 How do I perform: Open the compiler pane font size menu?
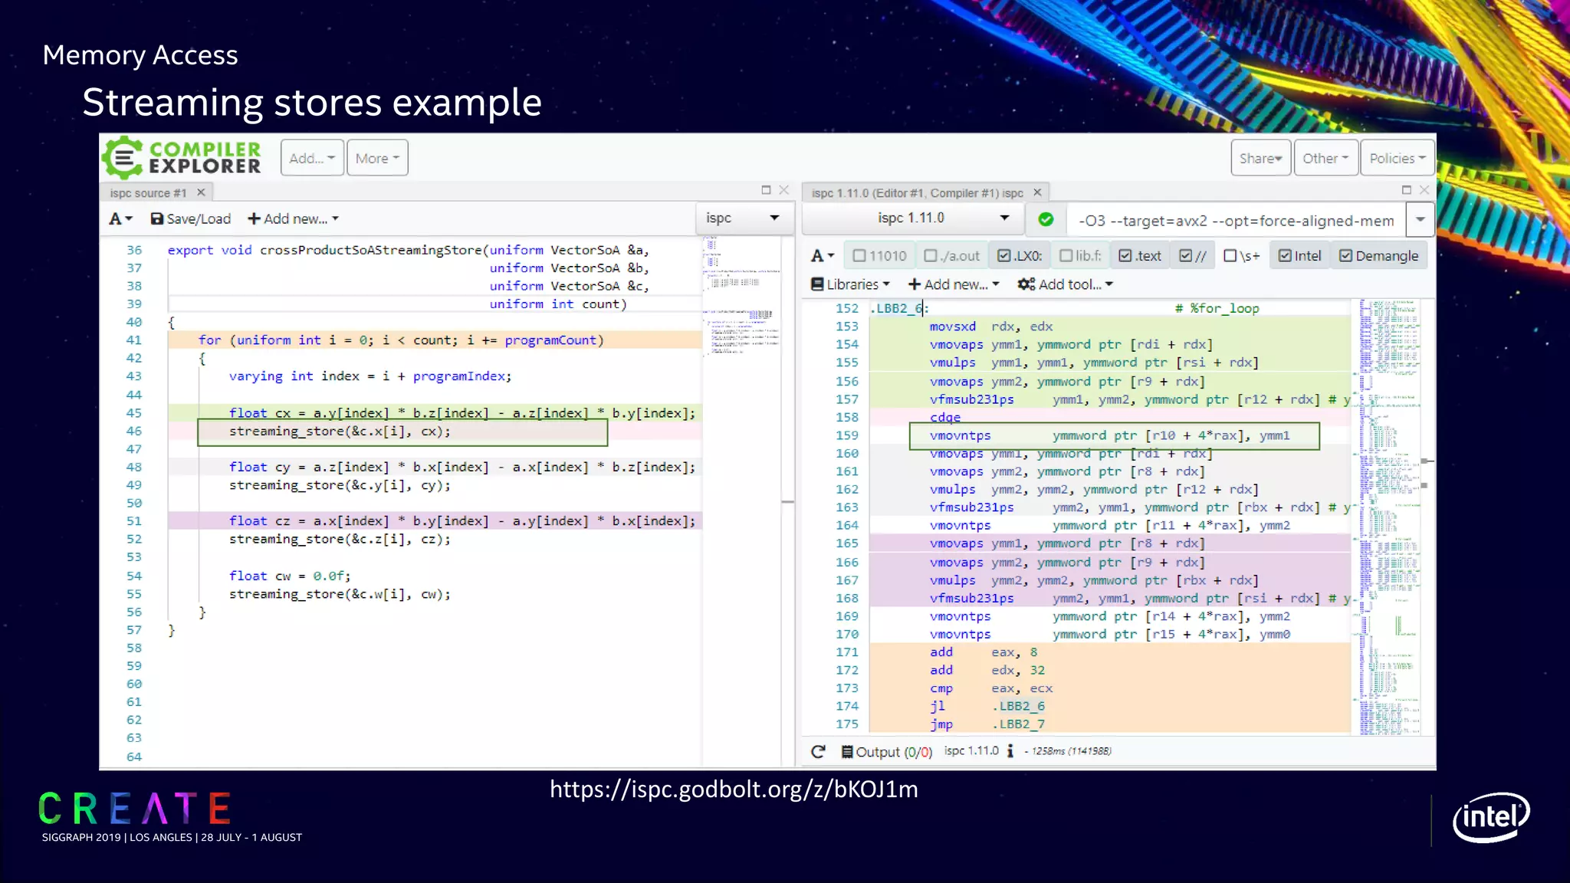tap(823, 256)
